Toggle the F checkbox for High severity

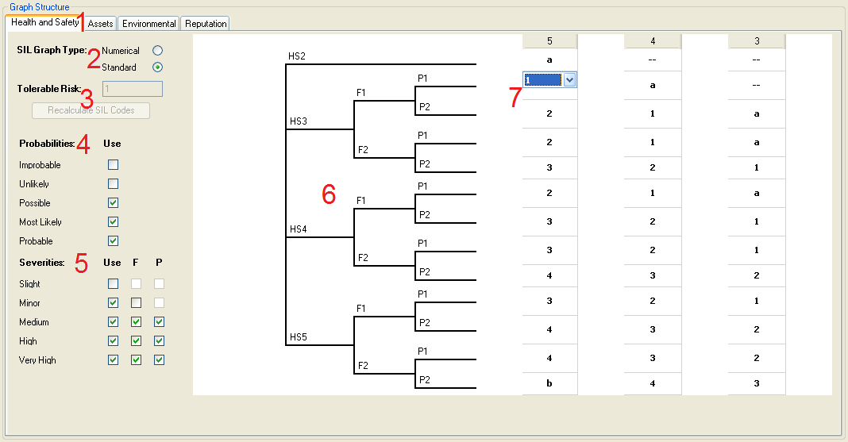[x=136, y=341]
